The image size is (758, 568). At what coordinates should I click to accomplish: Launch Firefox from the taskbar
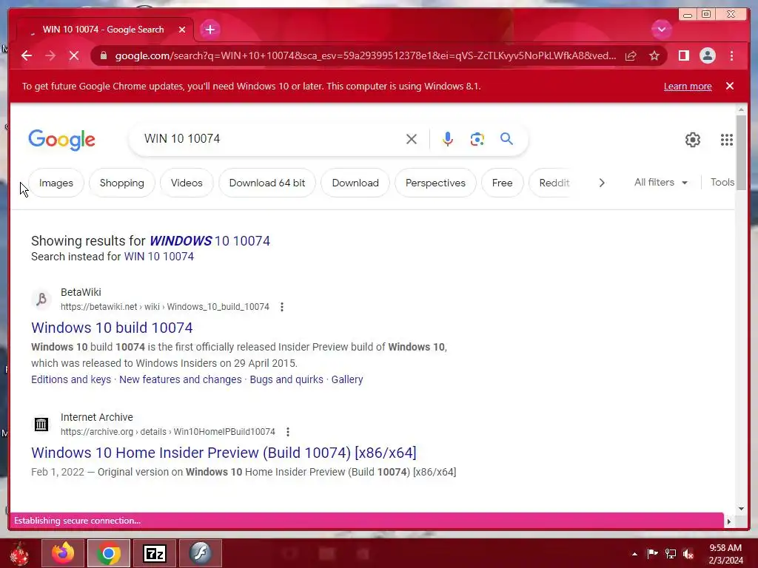(x=63, y=553)
